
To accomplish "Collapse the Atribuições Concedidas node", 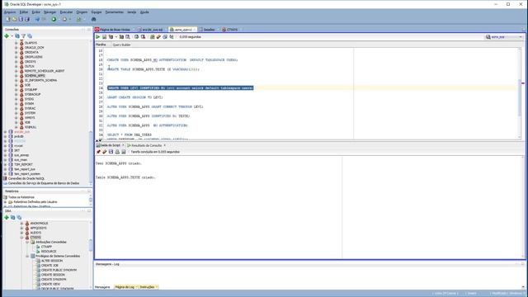I will [x=27, y=242].
